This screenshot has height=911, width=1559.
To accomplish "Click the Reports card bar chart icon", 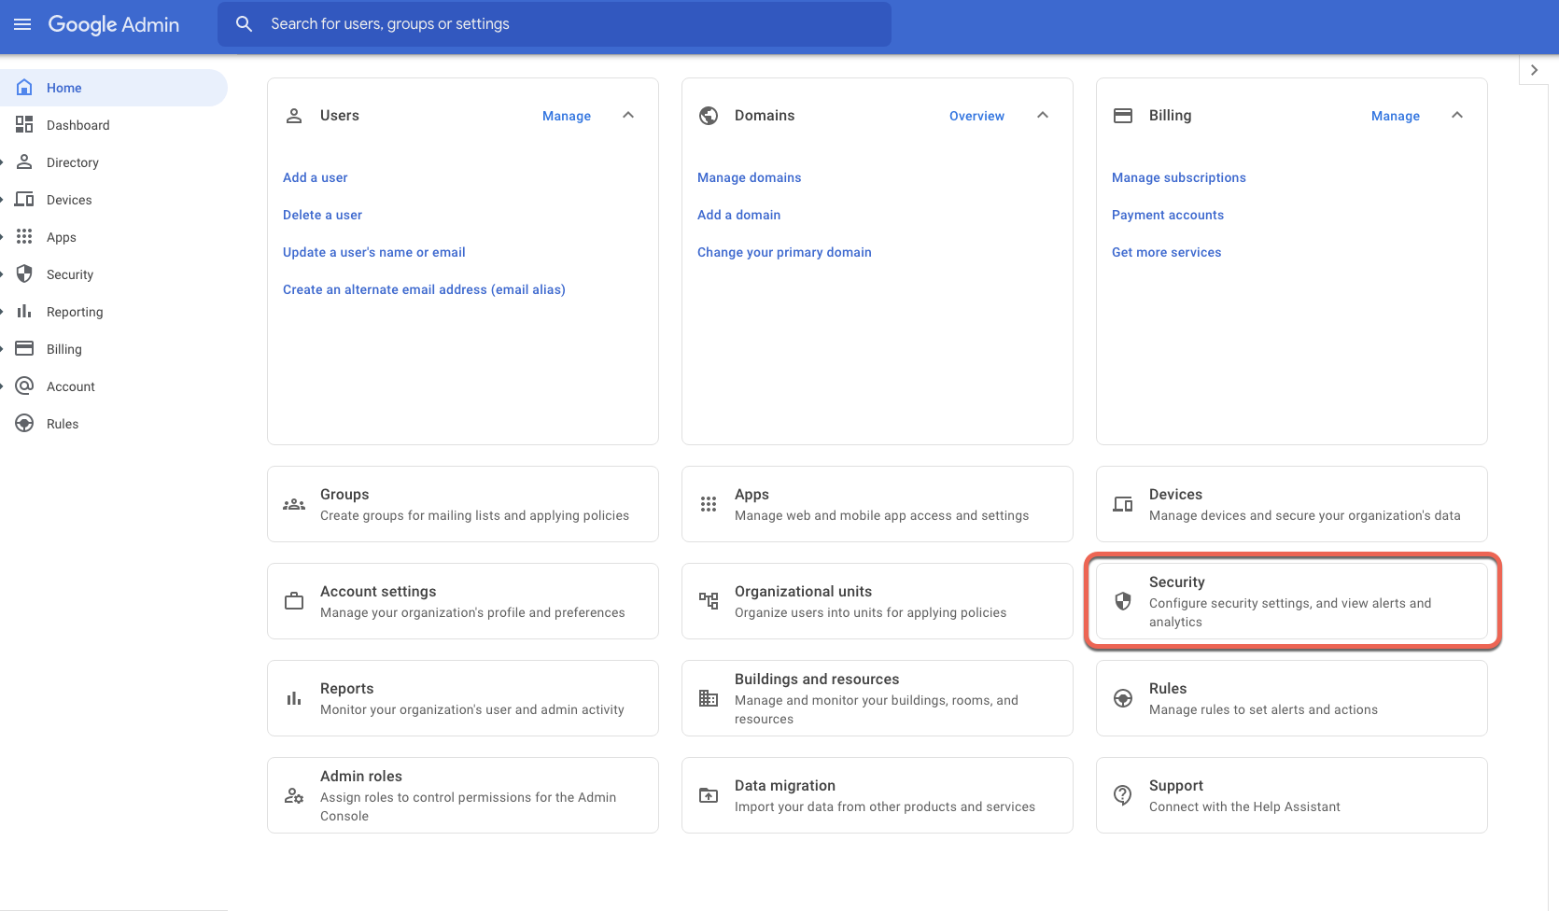I will (x=294, y=698).
